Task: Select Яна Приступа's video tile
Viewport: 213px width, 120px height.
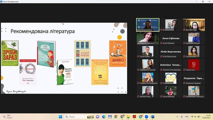Action: pos(194,25)
